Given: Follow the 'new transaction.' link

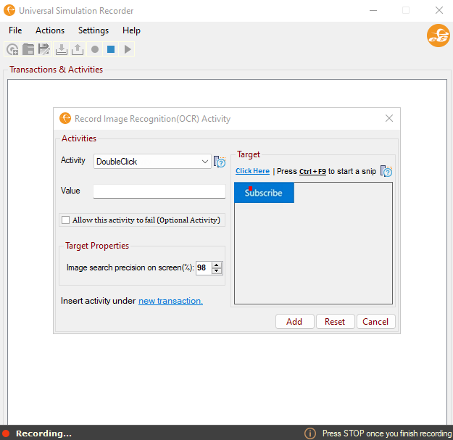Looking at the screenshot, I should [x=170, y=301].
